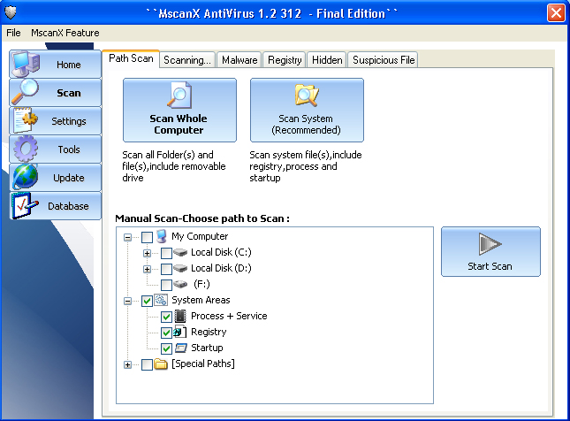
Task: Switch to the Scanning... tab
Action: pyautogui.click(x=187, y=60)
